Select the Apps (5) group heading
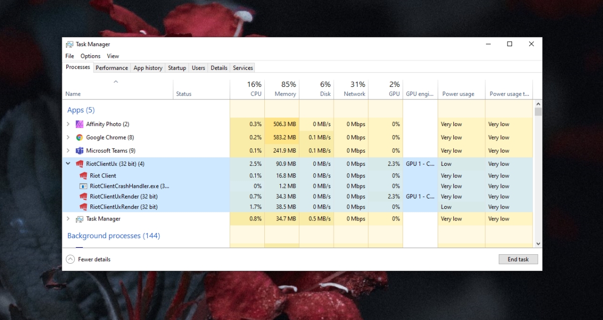The width and height of the screenshot is (603, 320). point(81,110)
